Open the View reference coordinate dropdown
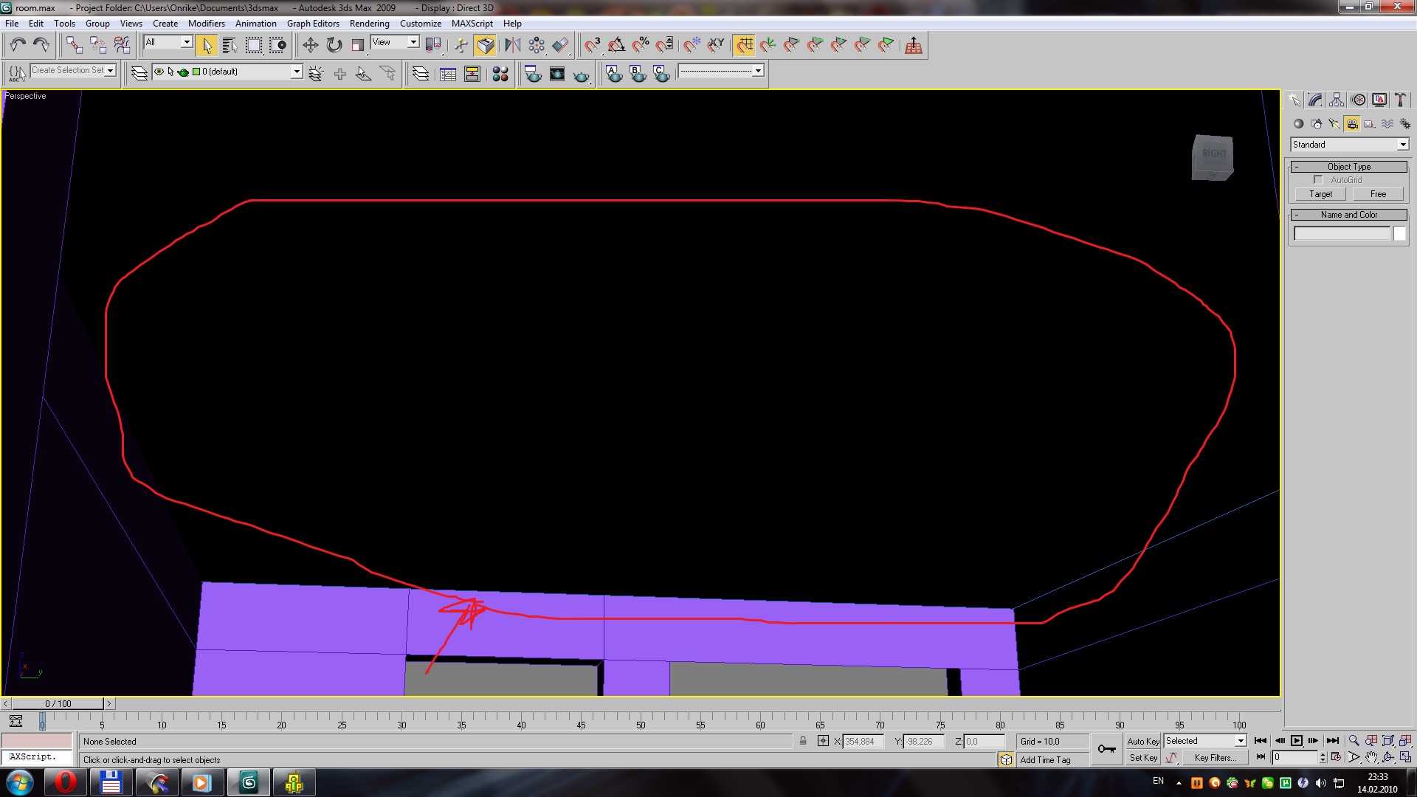1417x797 pixels. tap(413, 42)
